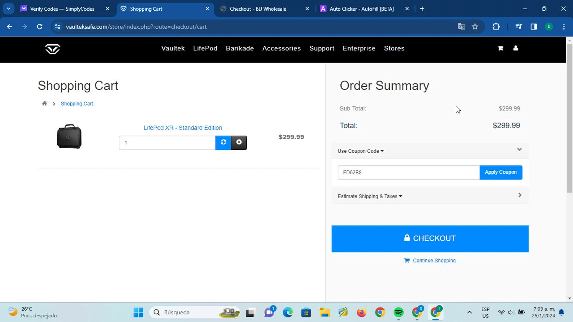Remove LifePod XR item from cart
Screen dimensions: 573x322
239,142
